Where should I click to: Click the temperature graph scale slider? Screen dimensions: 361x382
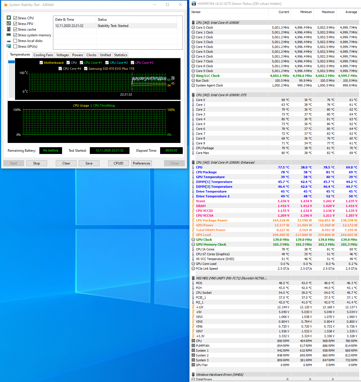point(11,62)
